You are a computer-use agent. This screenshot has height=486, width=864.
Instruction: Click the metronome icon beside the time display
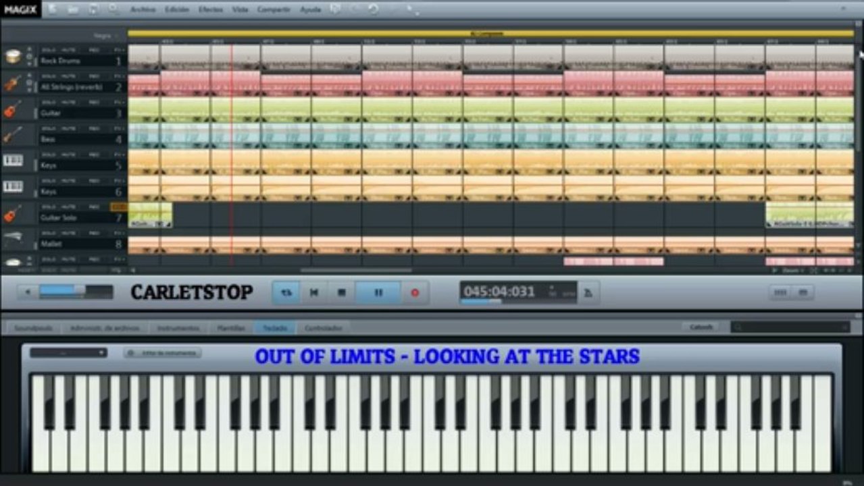coord(588,292)
